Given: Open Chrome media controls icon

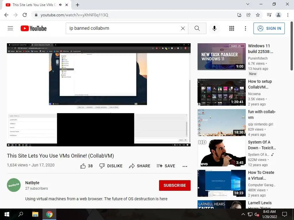Looking at the screenshot, I should 269,15.
